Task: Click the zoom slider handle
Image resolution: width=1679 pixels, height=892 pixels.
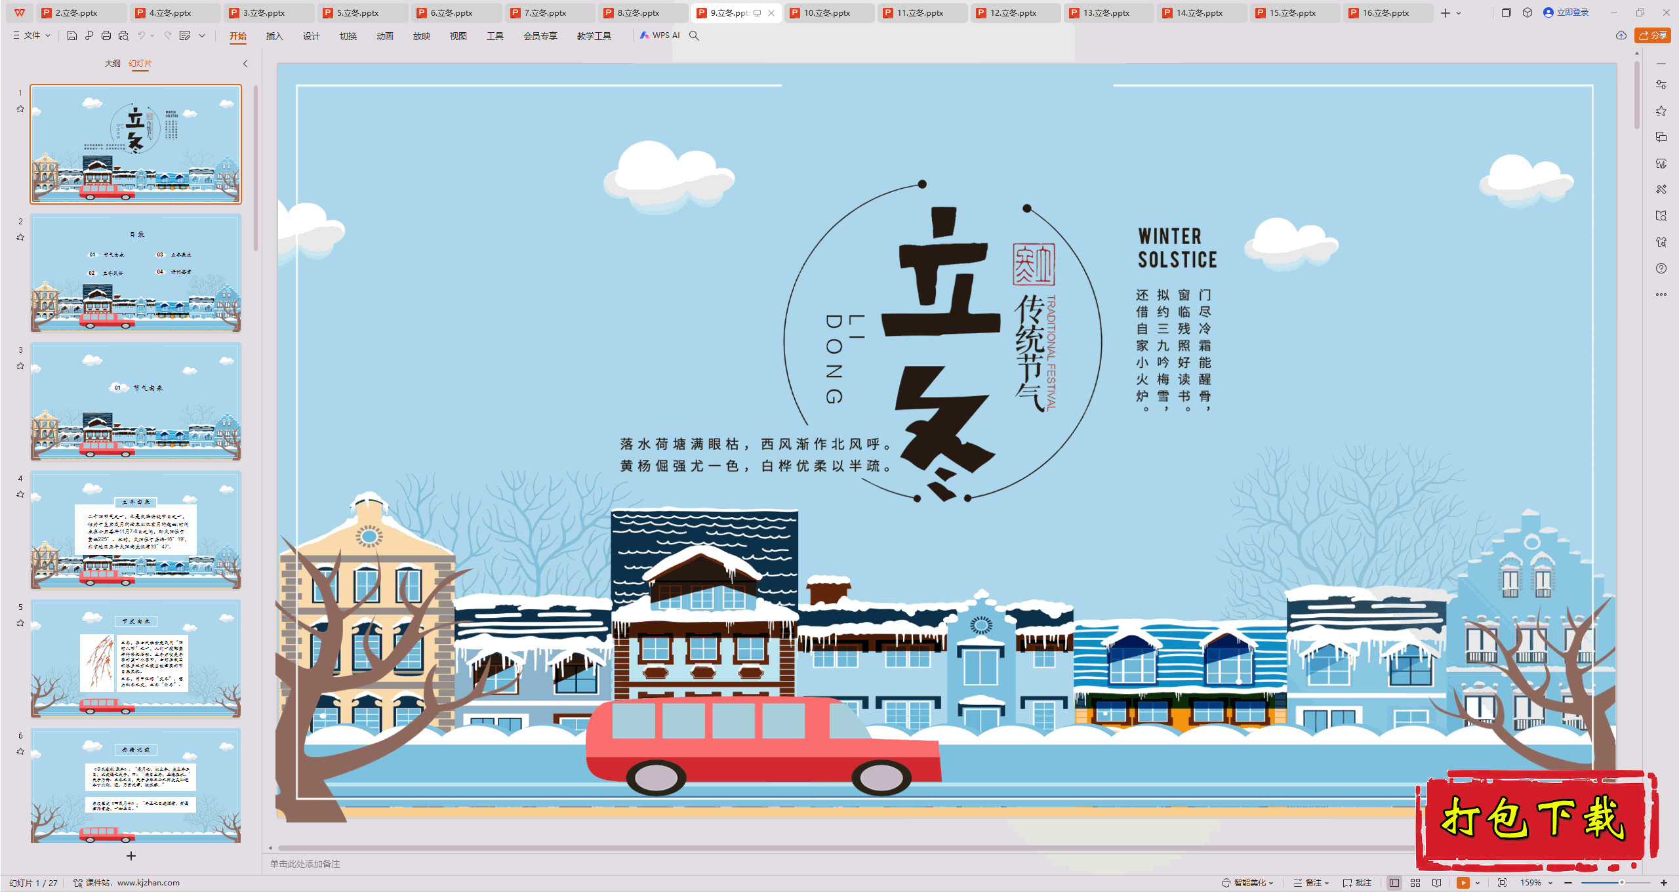Action: (x=1621, y=883)
